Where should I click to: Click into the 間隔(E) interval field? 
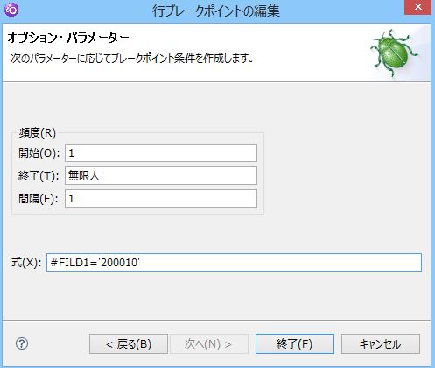[161, 199]
